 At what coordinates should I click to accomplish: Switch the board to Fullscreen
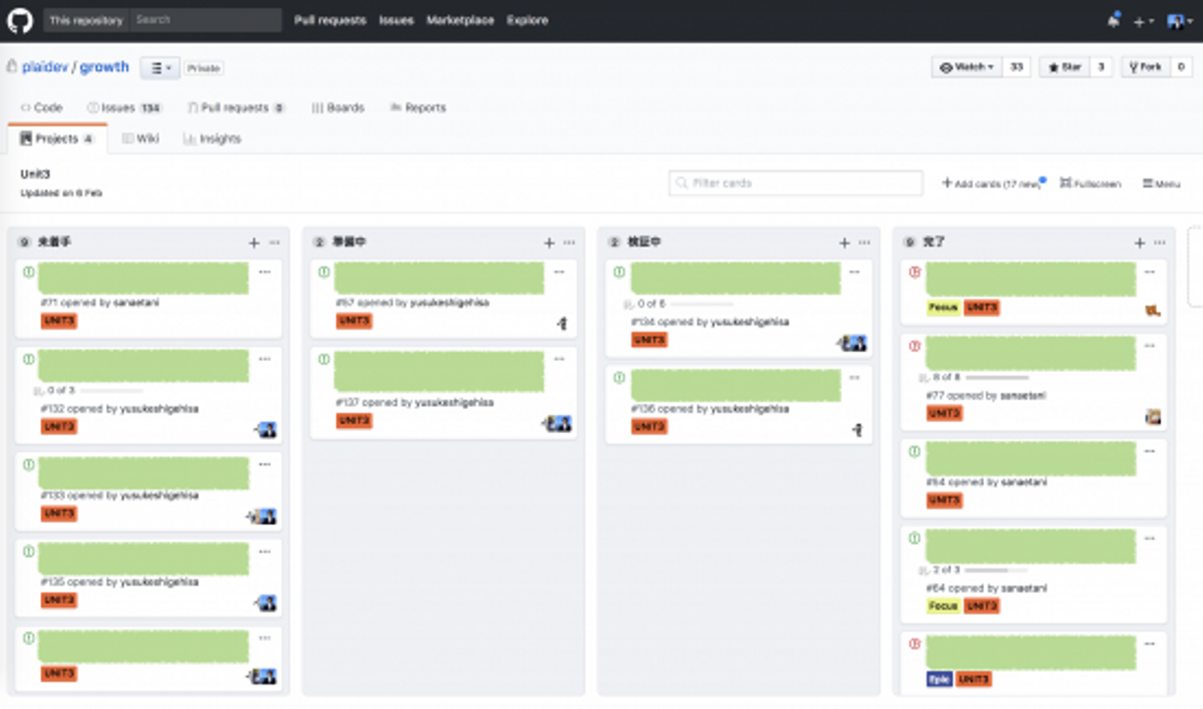pos(1090,183)
